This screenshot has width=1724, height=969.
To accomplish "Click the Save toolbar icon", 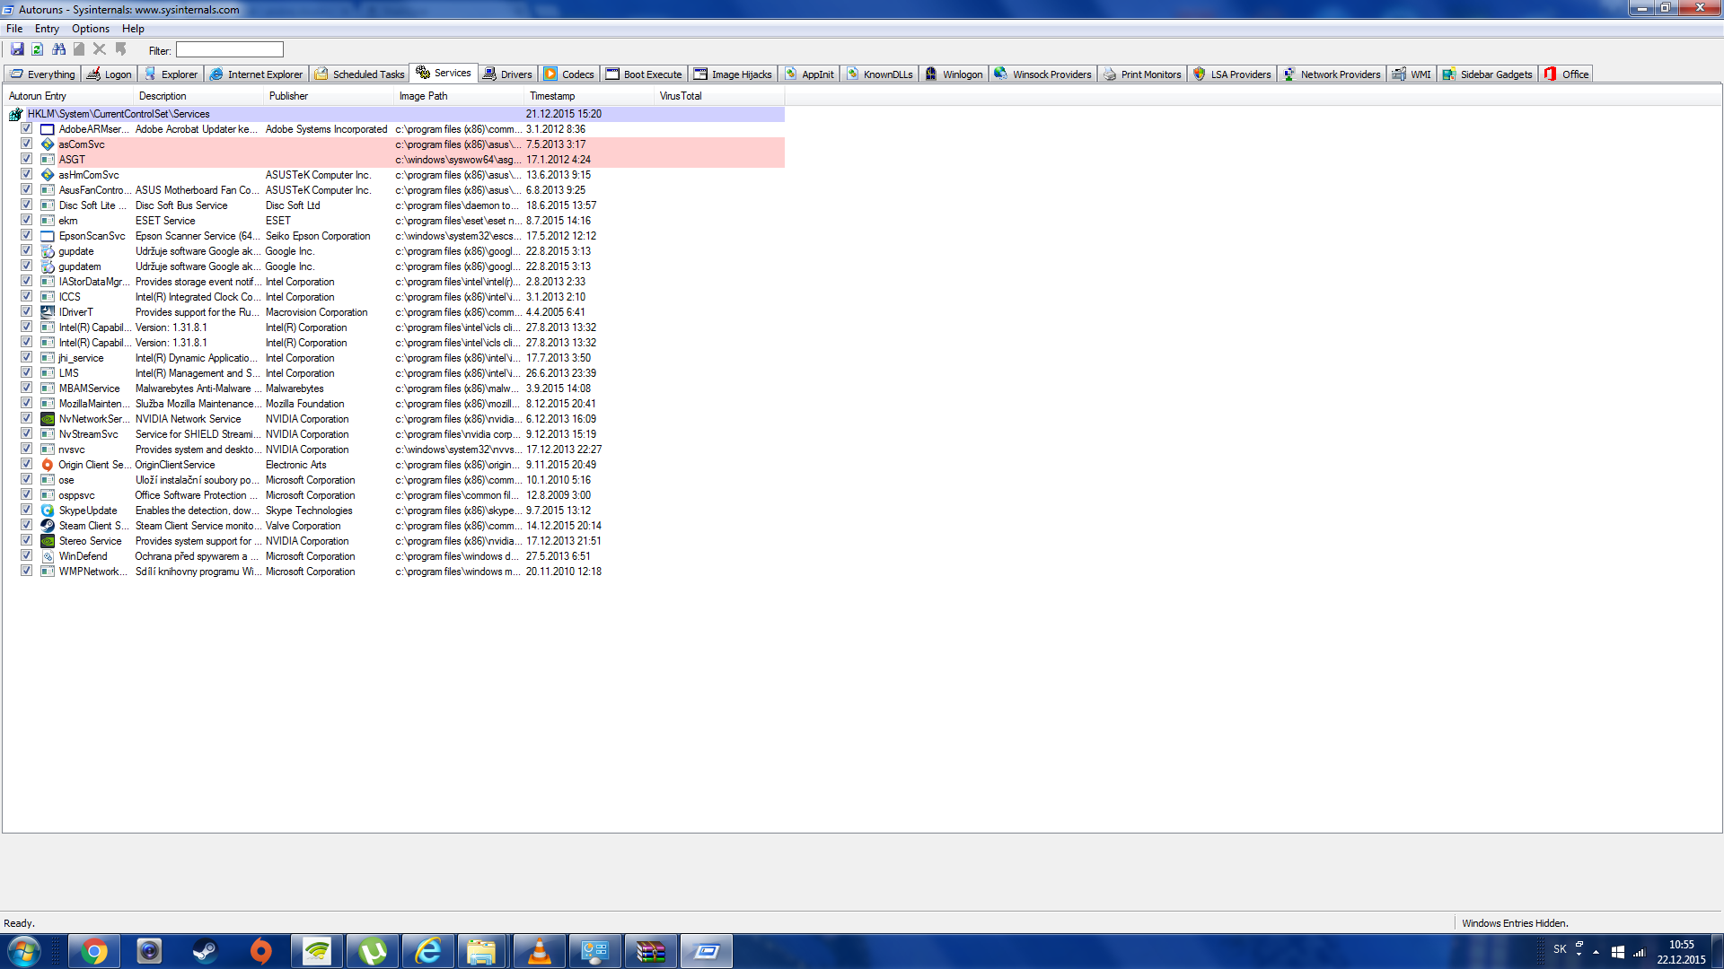I will (x=17, y=49).
